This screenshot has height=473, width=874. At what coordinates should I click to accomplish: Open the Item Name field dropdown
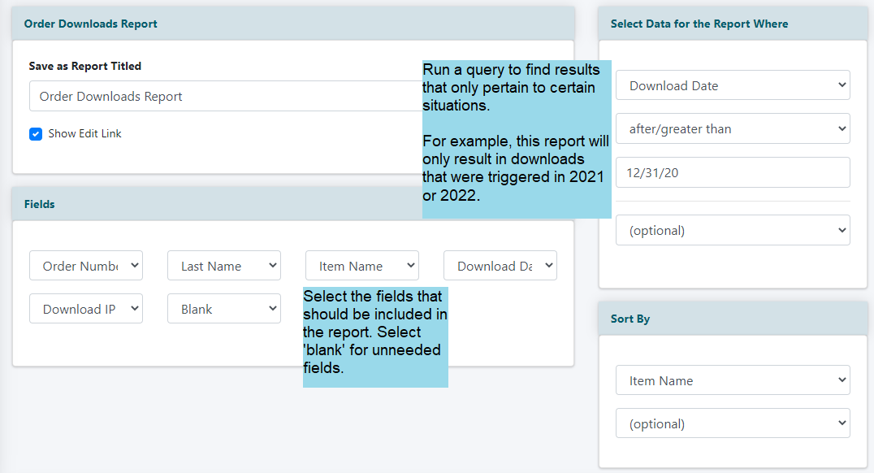[x=362, y=266]
